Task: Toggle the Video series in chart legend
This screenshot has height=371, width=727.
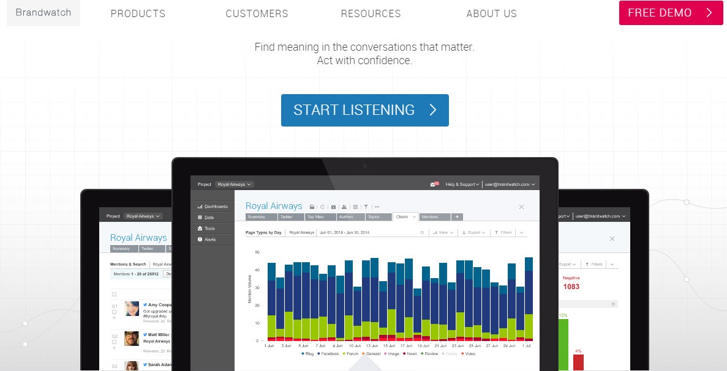Action: pos(467,354)
